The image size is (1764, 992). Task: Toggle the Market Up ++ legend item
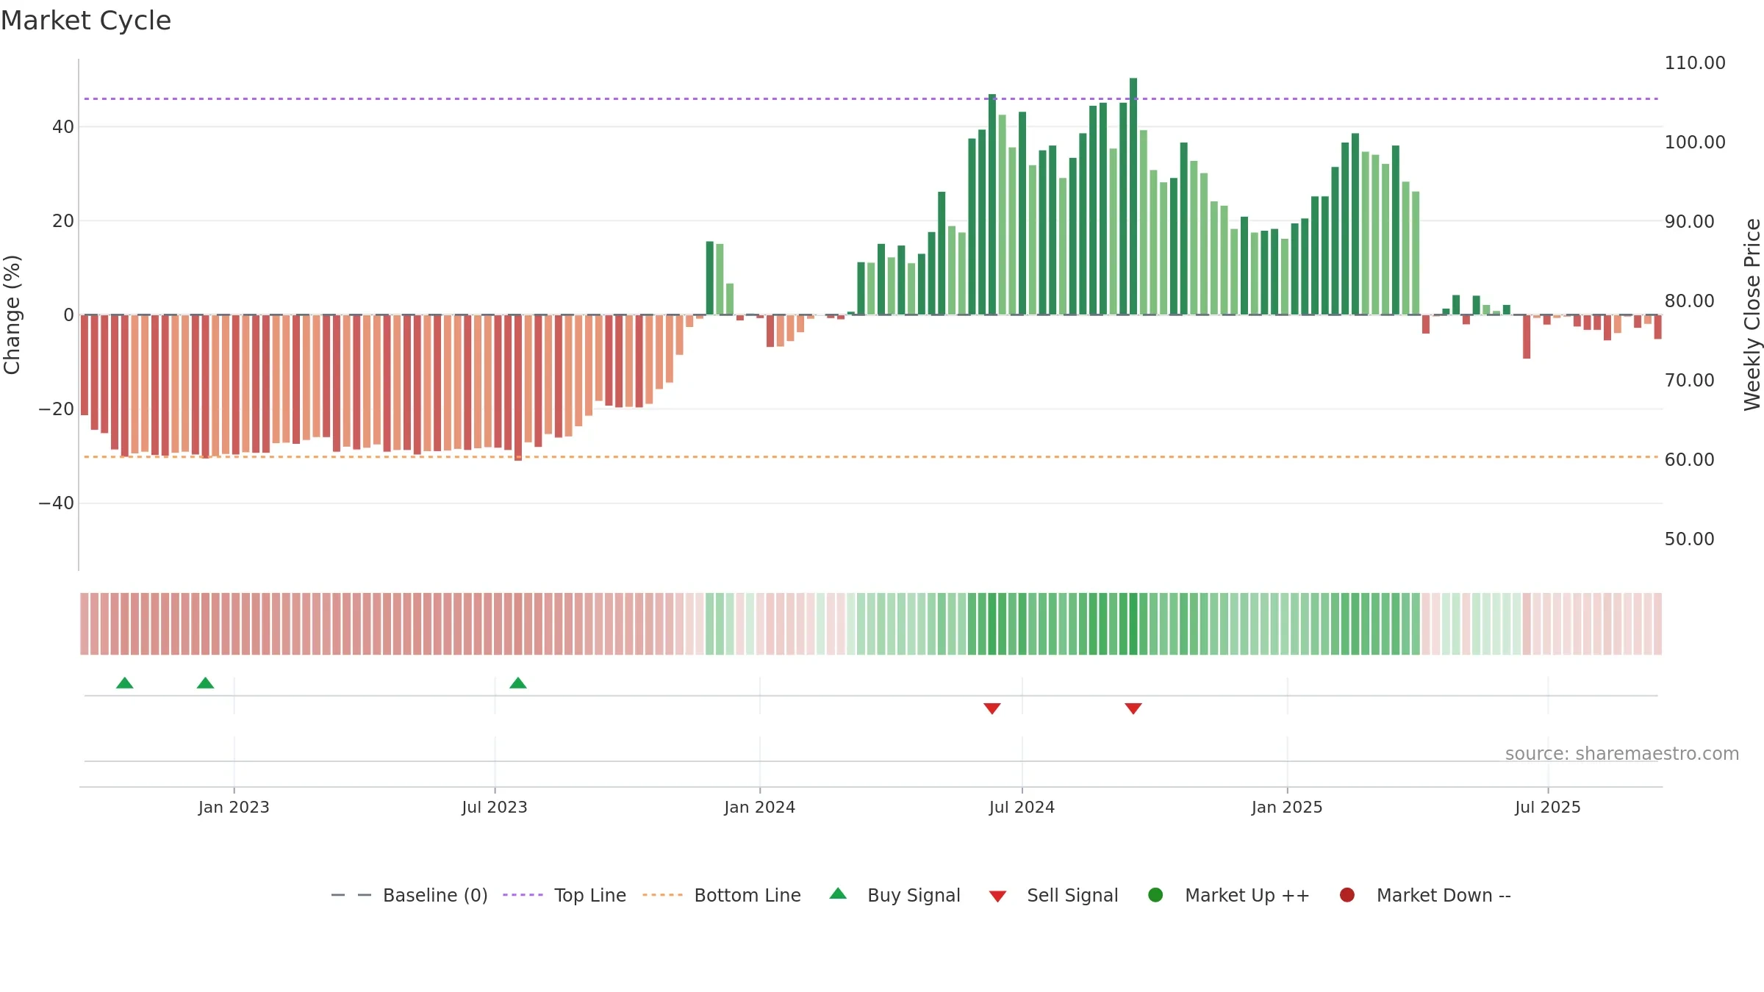(x=1229, y=895)
